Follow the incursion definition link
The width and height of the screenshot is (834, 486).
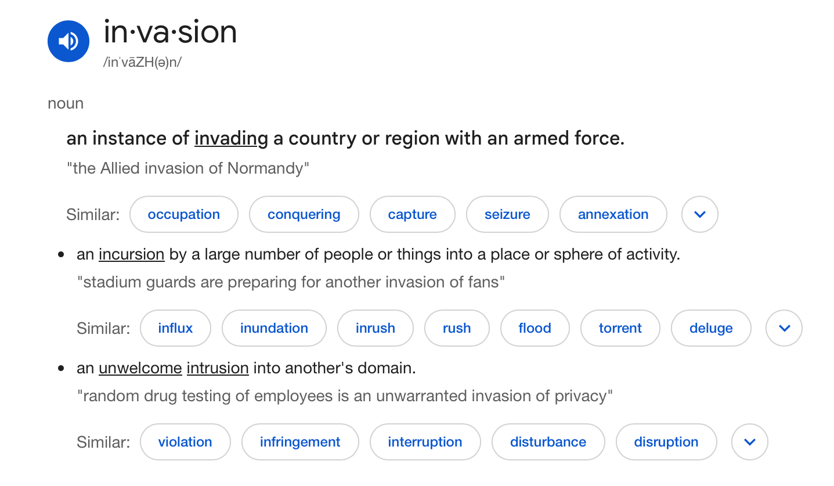132,254
